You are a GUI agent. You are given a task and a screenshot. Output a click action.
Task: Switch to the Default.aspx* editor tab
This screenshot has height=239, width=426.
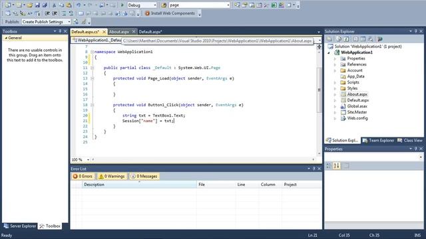click(150, 32)
